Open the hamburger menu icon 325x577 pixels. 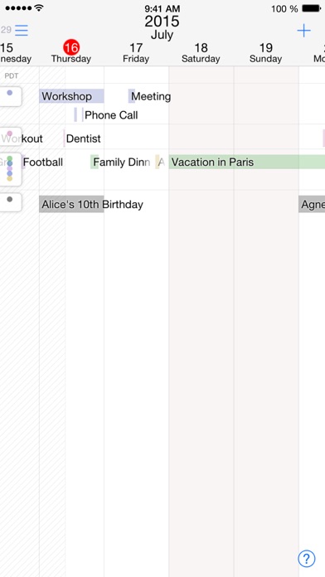tap(22, 30)
